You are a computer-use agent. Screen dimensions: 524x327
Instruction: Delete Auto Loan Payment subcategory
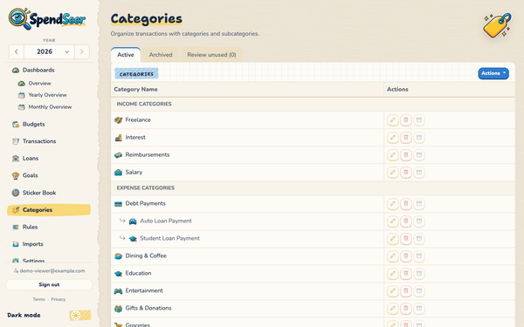(406, 221)
